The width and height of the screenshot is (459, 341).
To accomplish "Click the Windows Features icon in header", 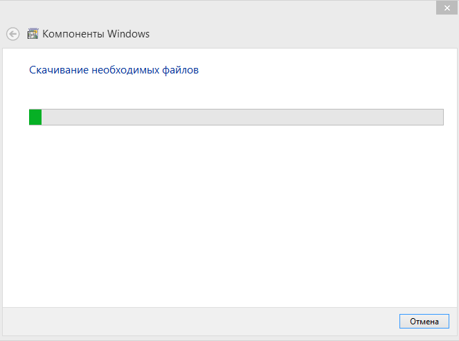I will pos(33,33).
